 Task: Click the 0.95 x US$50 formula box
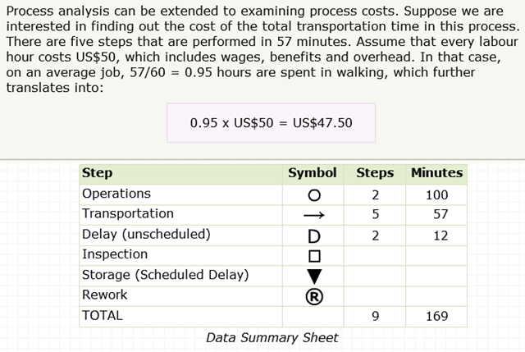pyautogui.click(x=271, y=123)
